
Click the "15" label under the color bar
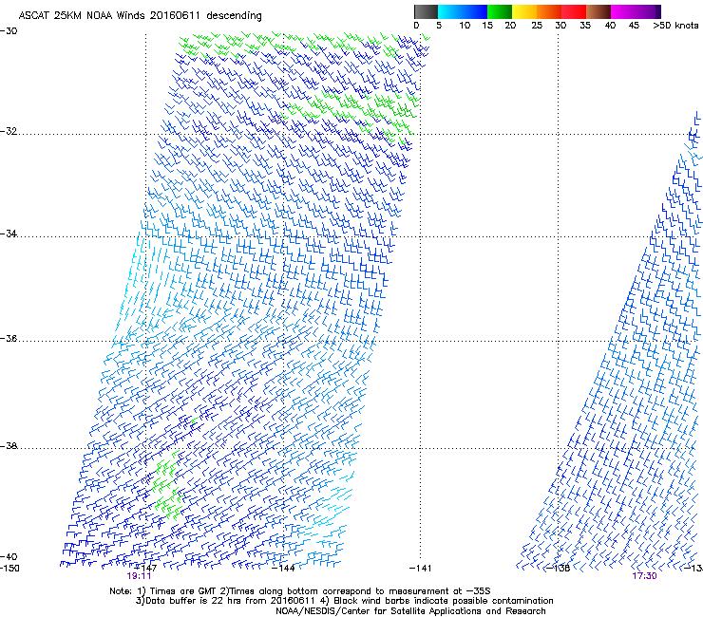click(x=487, y=26)
